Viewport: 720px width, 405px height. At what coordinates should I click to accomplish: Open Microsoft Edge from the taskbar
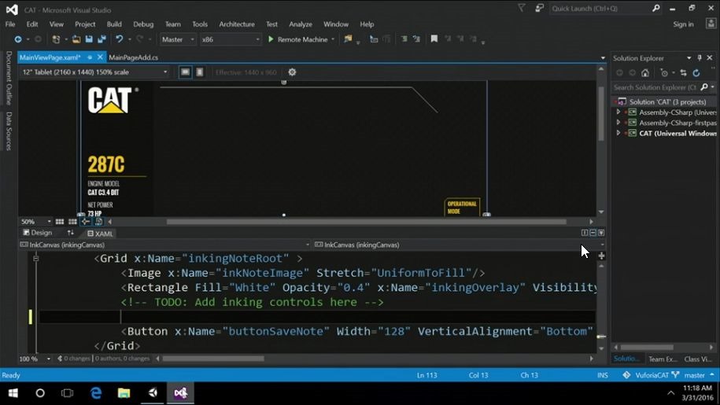tap(96, 392)
